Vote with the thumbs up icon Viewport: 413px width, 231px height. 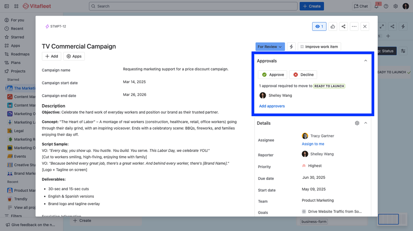333,26
